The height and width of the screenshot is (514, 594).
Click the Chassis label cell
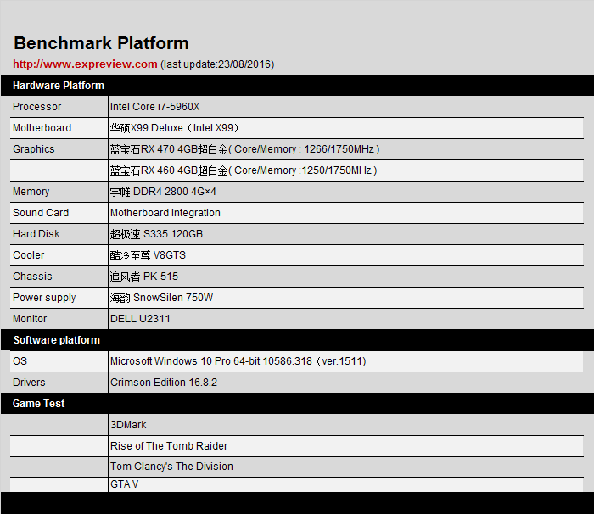(x=59, y=277)
